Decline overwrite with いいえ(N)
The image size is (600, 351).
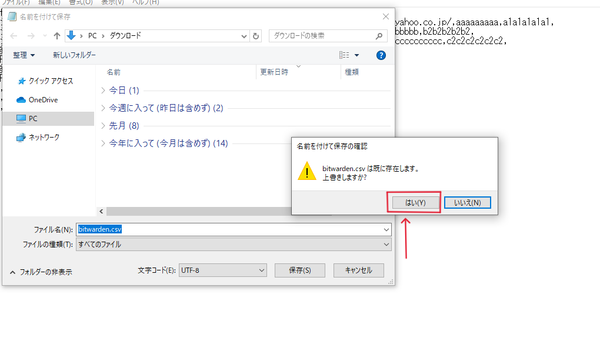[x=467, y=203]
